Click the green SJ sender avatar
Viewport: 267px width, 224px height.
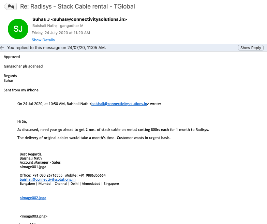[x=18, y=29]
